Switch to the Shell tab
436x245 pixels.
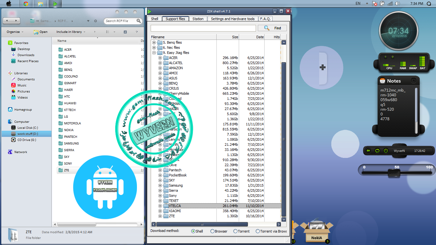154,19
